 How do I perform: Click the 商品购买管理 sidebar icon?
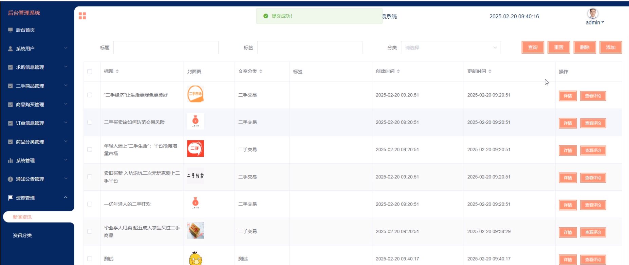pos(10,105)
